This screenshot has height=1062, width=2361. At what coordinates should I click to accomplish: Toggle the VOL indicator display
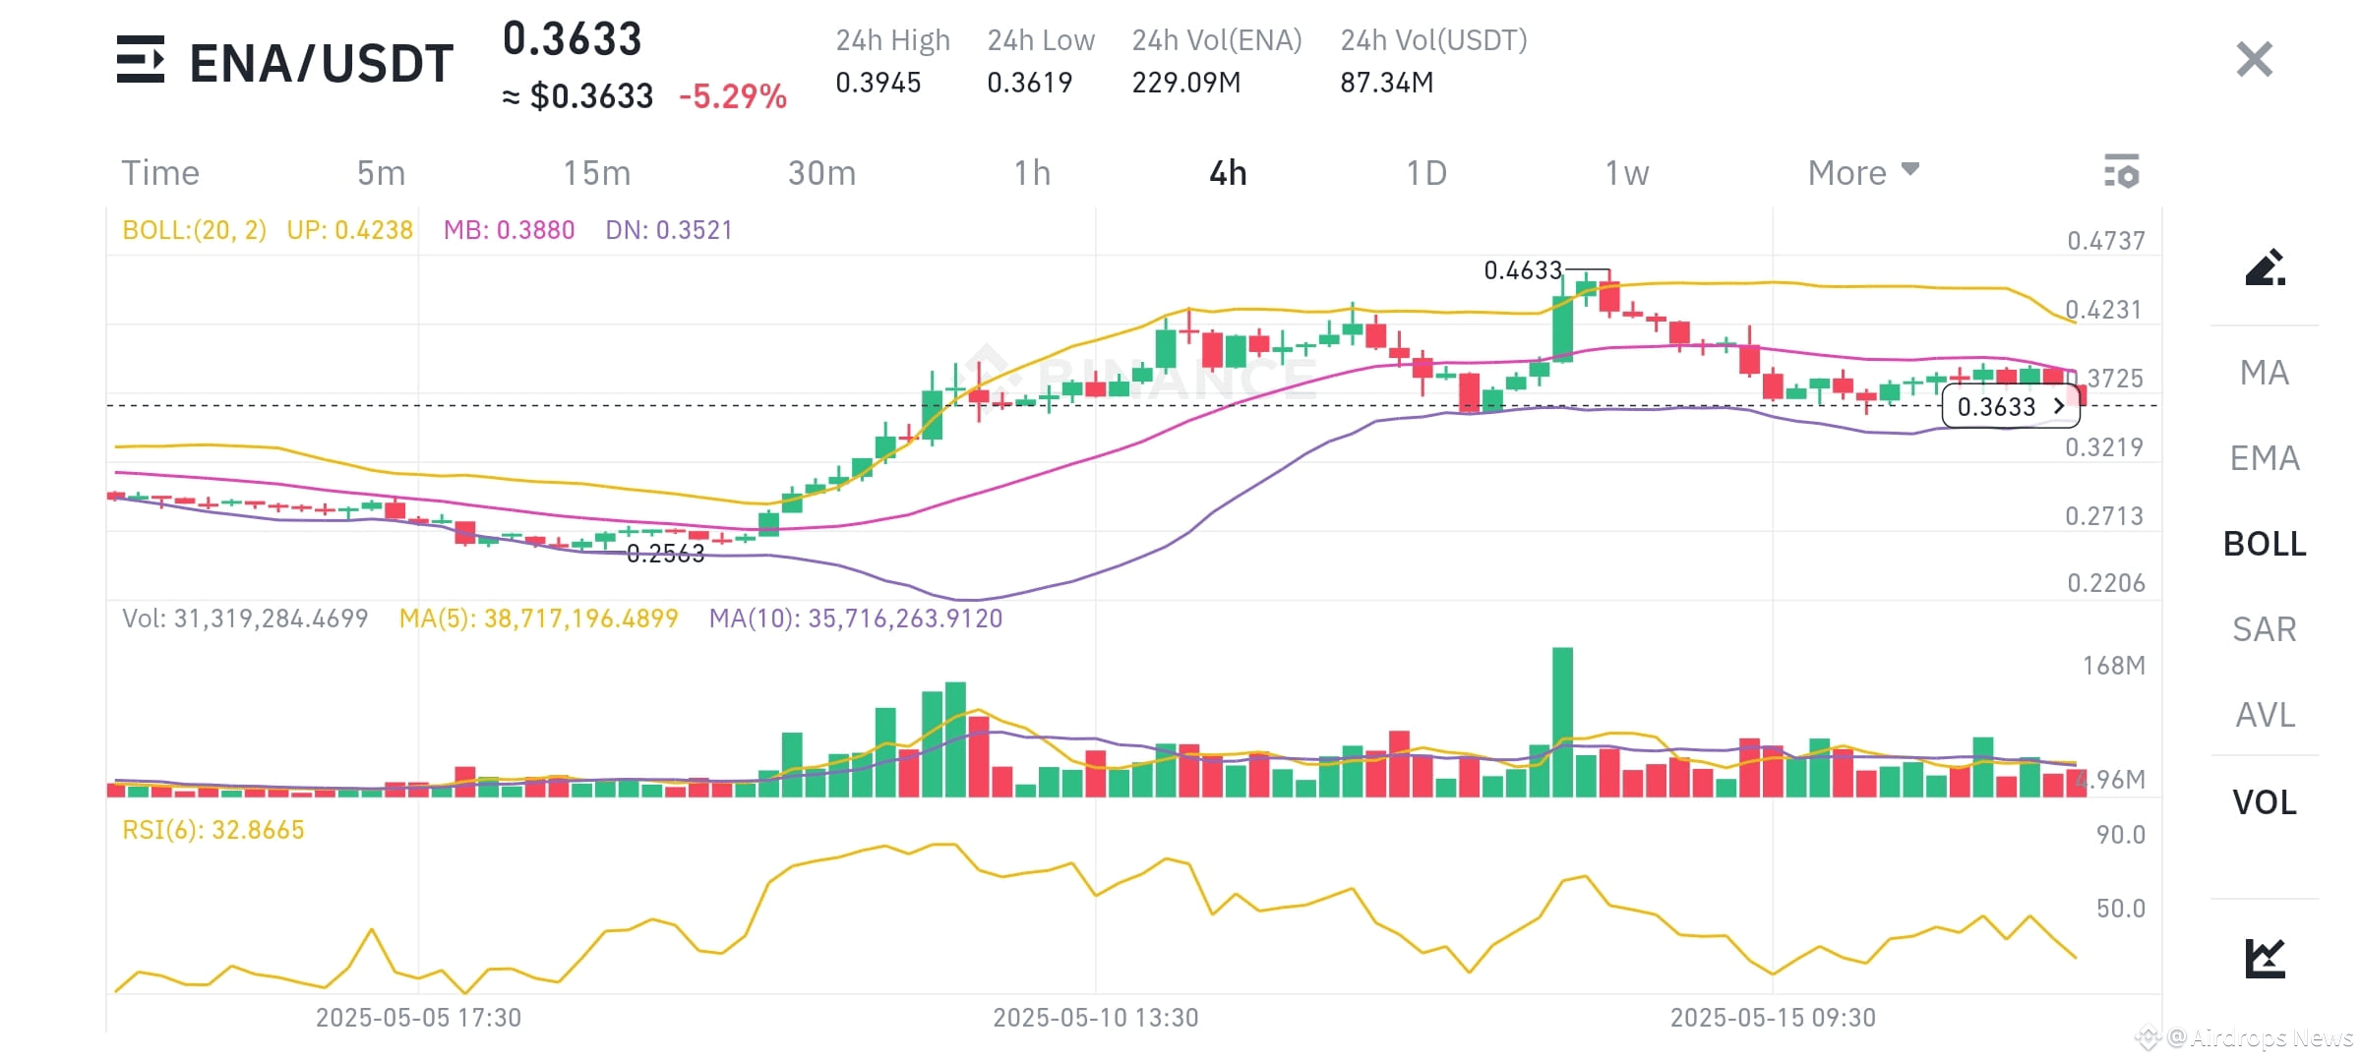2265,802
